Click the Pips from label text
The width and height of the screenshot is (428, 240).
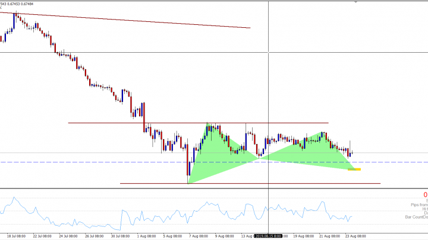click(415, 204)
